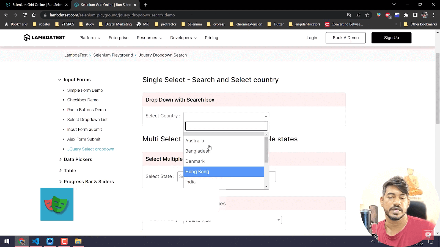Image resolution: width=440 pixels, height=247 pixels.
Task: Expand the Resources menu
Action: [x=150, y=38]
